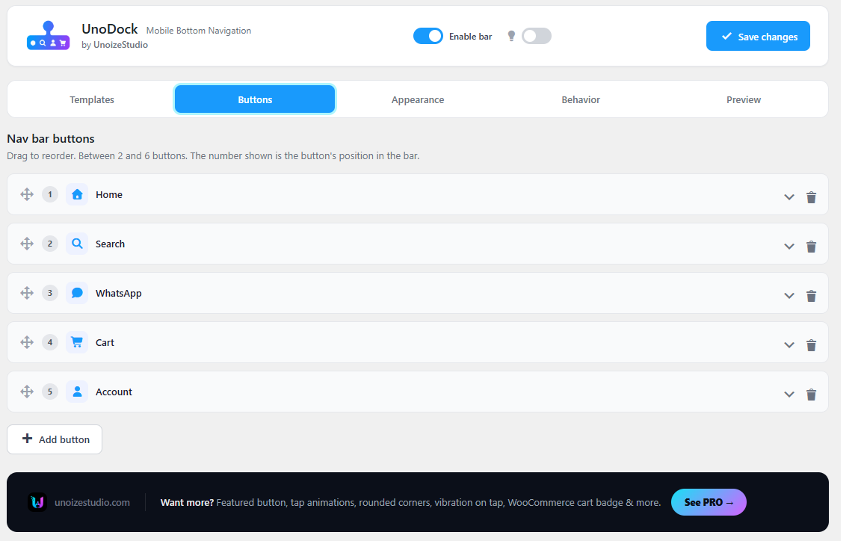The image size is (858, 541).
Task: Click the Search row label
Action: (x=110, y=244)
